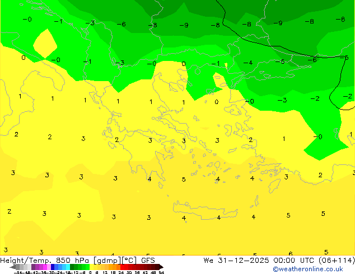
Task: Click the bright yellow legend swatch
Action: coord(91,267)
